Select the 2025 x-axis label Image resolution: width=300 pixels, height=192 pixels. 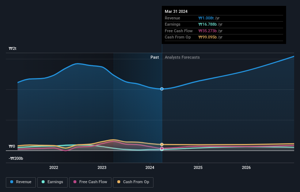click(198, 167)
